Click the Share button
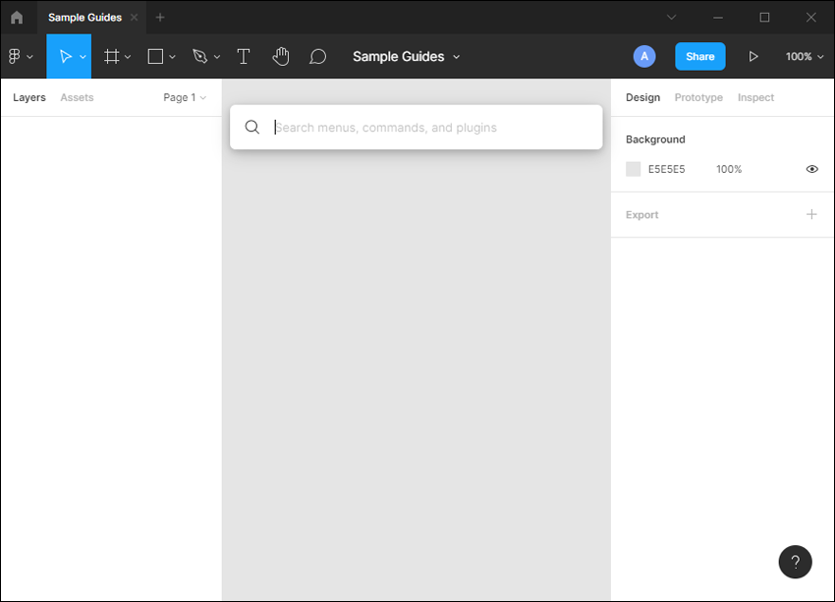The width and height of the screenshot is (835, 602). pos(699,56)
